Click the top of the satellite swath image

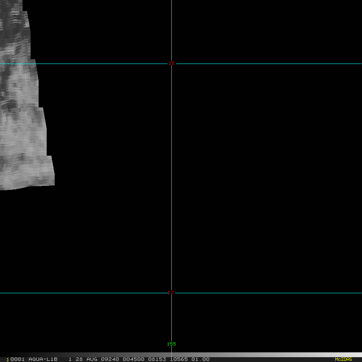(11, 2)
